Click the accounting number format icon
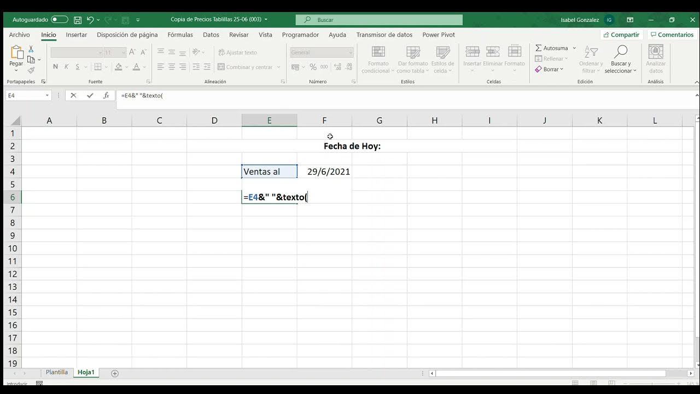 click(x=295, y=67)
